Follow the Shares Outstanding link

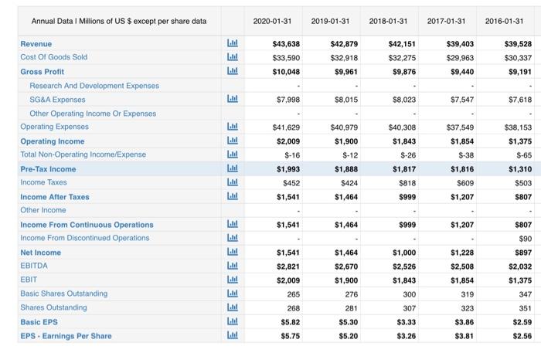click(53, 307)
